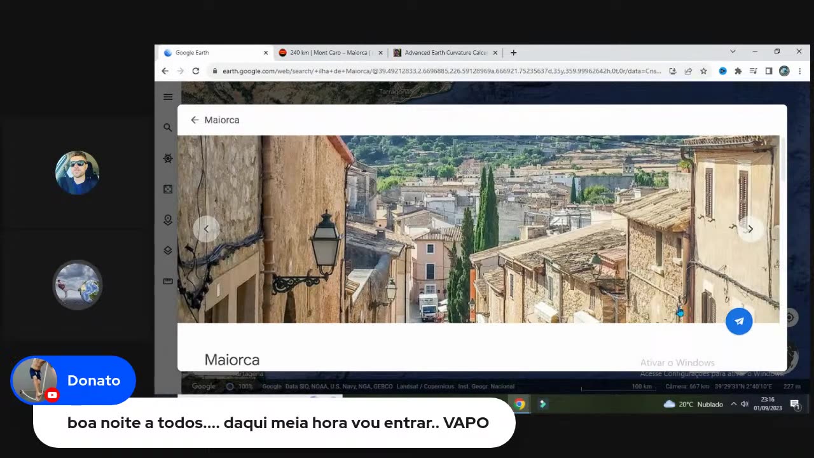Expand the hidden system tray icons
The image size is (814, 458).
click(733, 404)
